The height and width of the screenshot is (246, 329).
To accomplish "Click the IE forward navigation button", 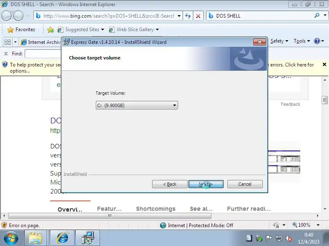I will (19, 16).
